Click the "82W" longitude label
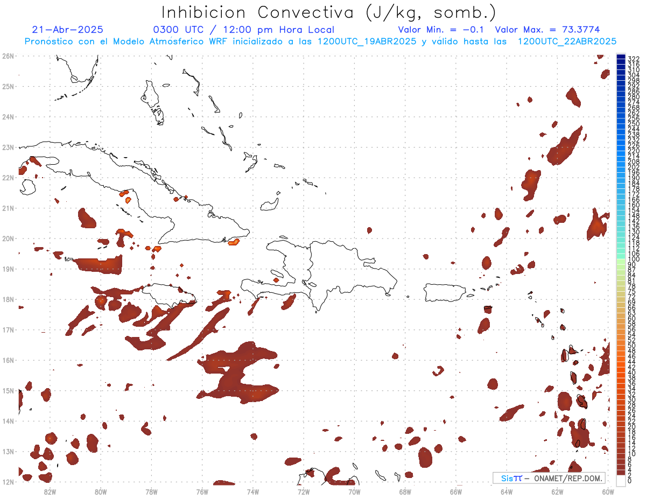This screenshot has height=499, width=646. [x=50, y=491]
